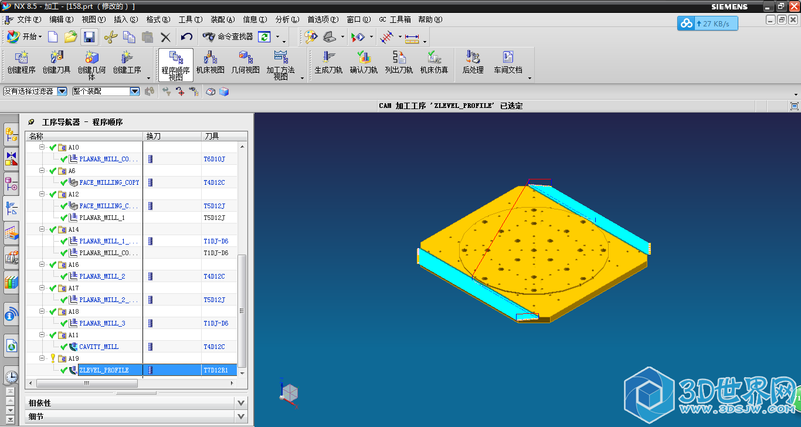
Task: Open constraint navigator tab in sidebar
Action: click(x=11, y=158)
